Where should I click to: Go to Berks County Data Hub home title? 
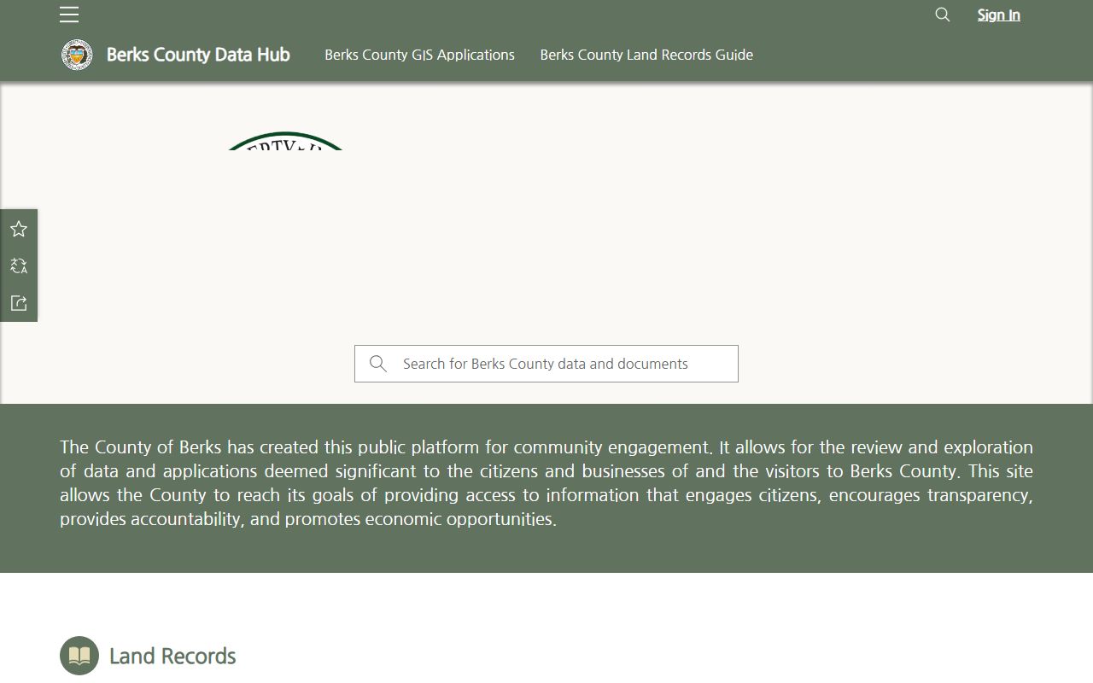pyautogui.click(x=198, y=55)
